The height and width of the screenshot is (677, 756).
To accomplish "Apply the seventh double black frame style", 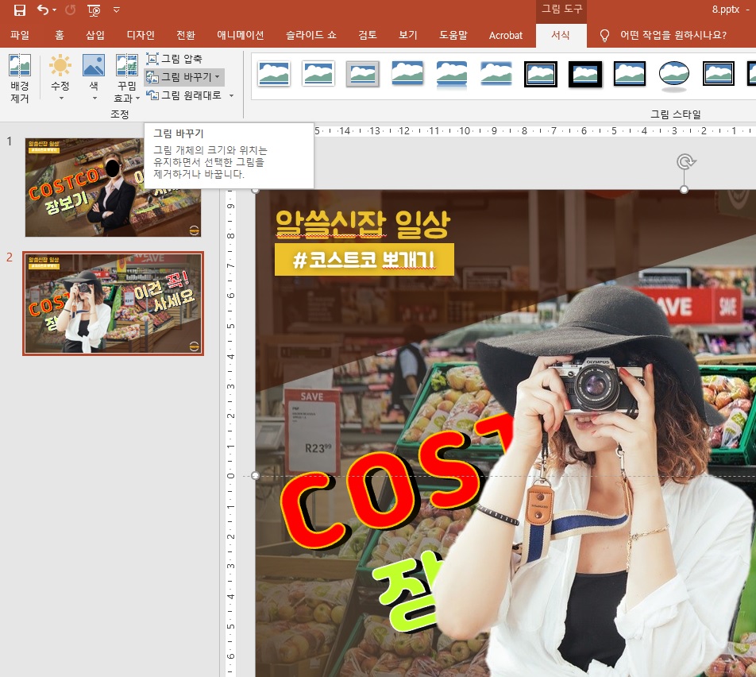I will point(541,74).
